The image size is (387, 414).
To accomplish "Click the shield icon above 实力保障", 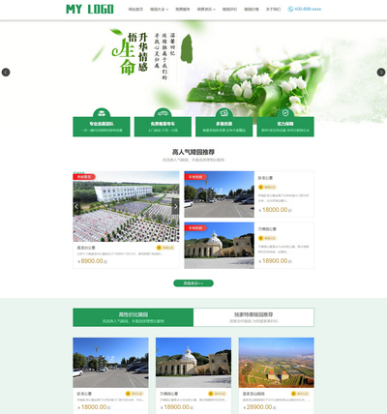I will [285, 113].
